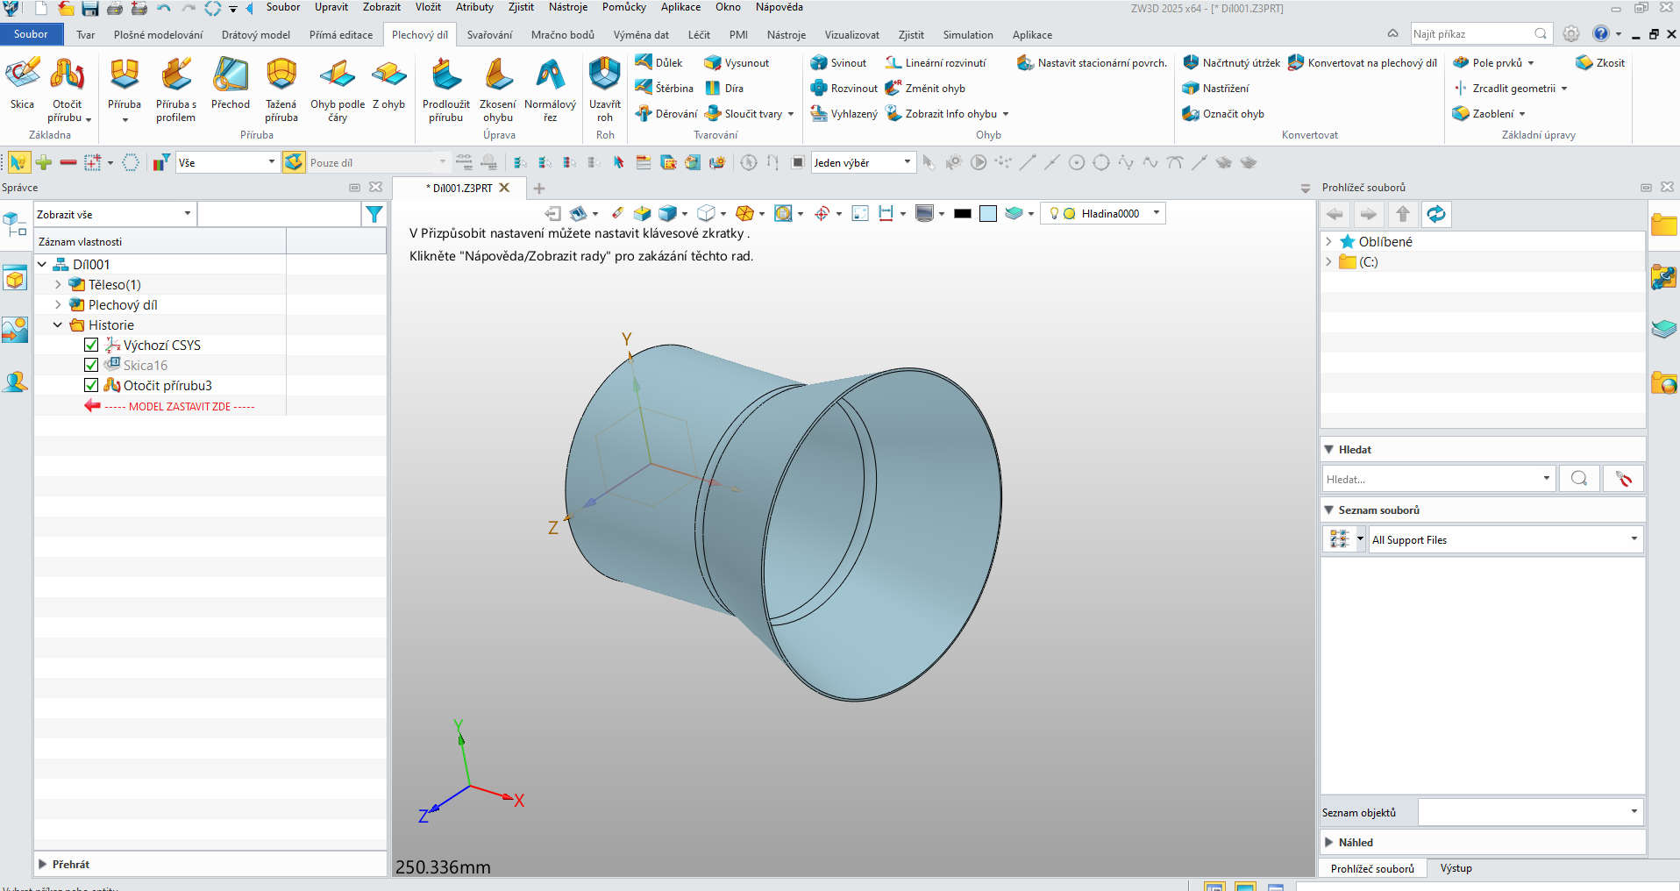Select the Štěrbina tool
The height and width of the screenshot is (891, 1680).
pyautogui.click(x=665, y=89)
